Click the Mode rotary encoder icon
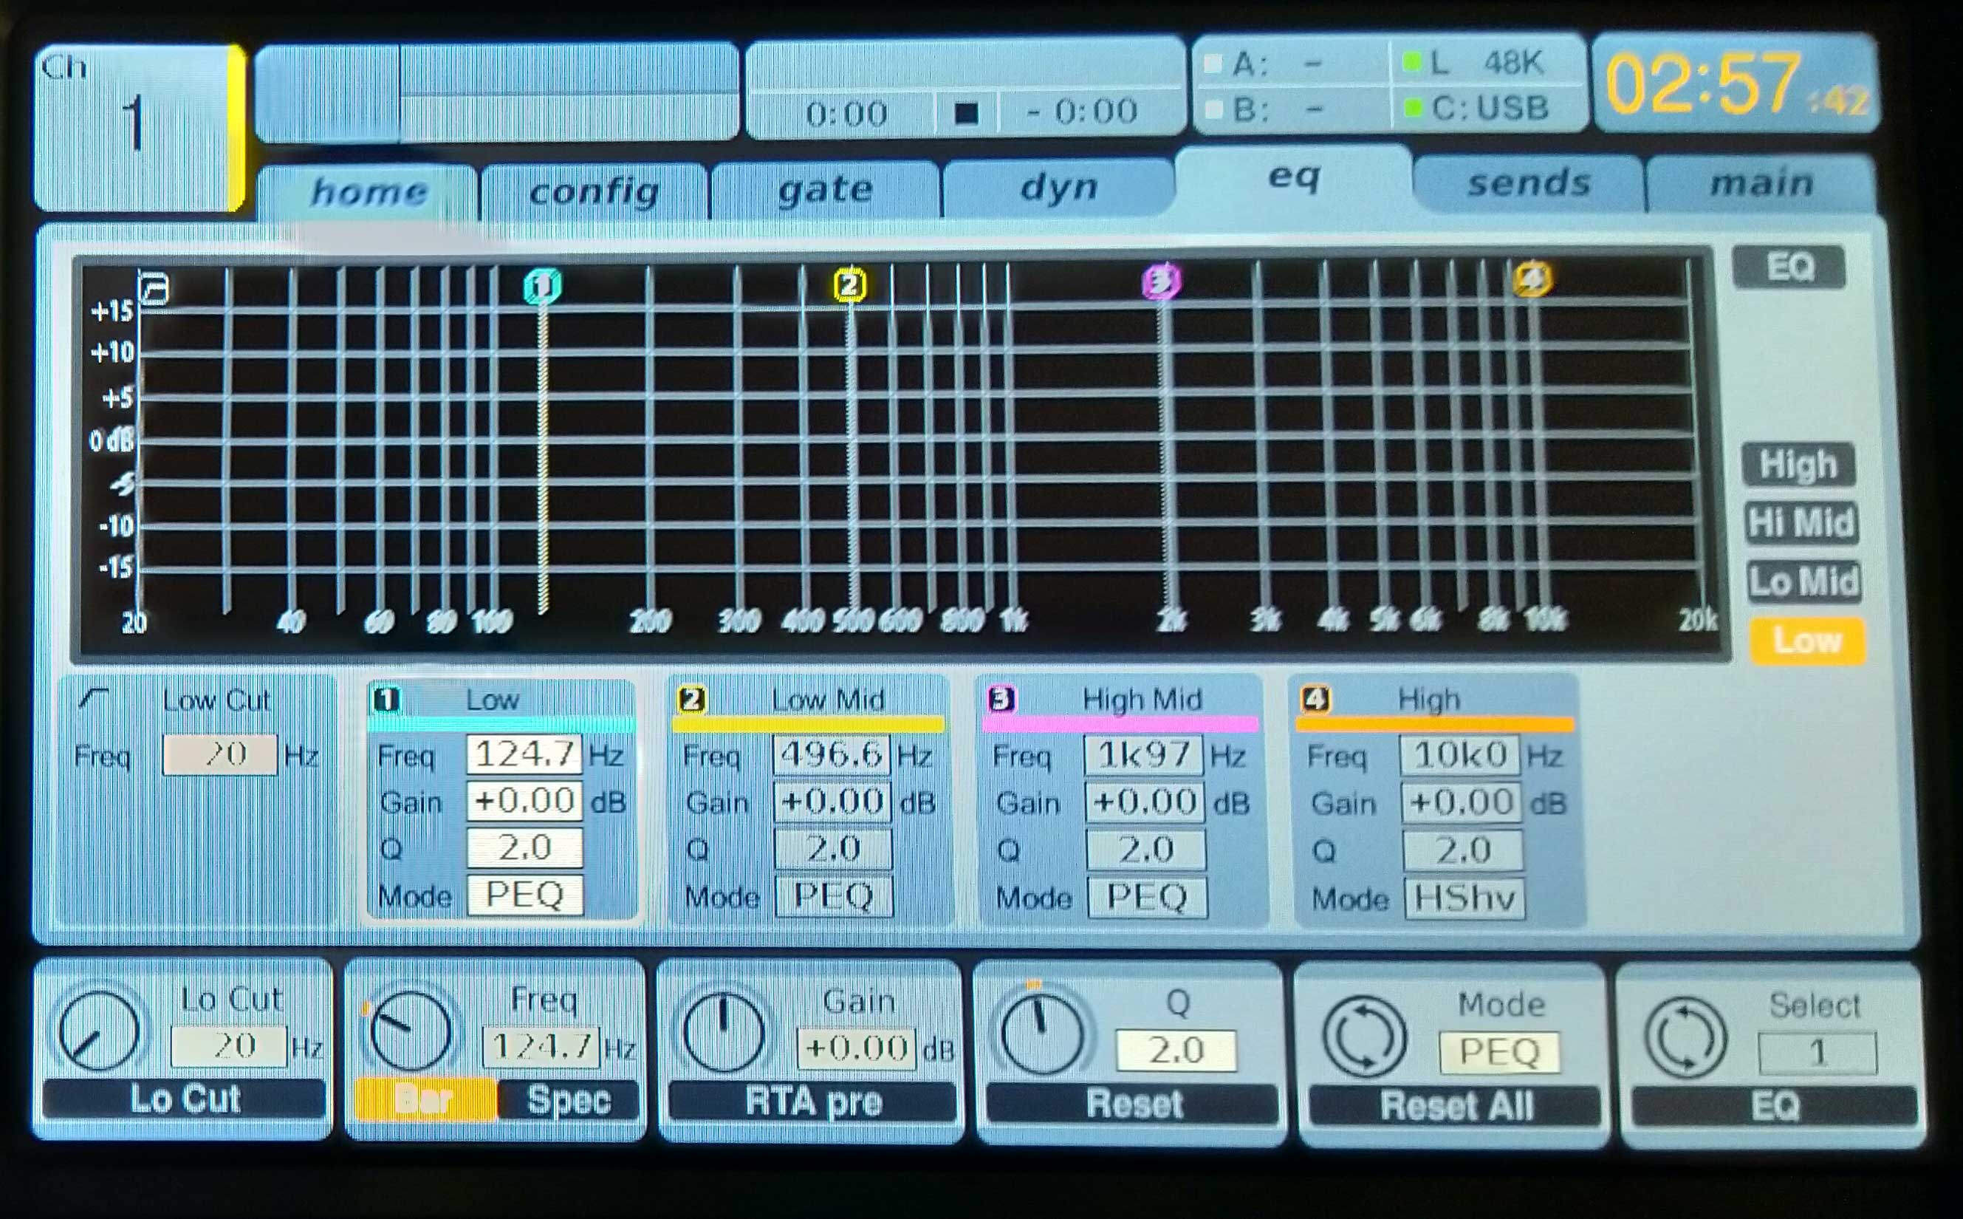 pyautogui.click(x=1364, y=1037)
